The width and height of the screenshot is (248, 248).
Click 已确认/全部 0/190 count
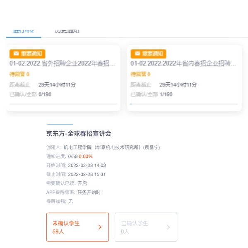point(30,94)
